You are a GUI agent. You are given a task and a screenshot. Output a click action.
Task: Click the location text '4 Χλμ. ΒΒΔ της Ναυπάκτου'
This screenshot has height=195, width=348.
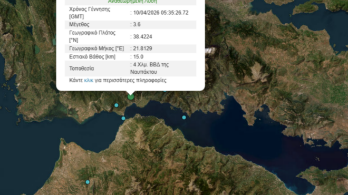point(149,69)
